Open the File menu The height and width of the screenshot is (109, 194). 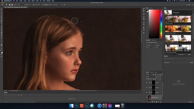tap(14, 1)
